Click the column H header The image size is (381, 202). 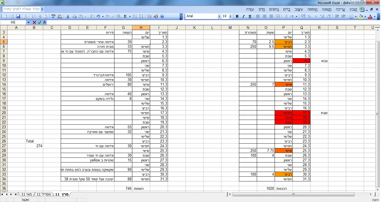141,27
